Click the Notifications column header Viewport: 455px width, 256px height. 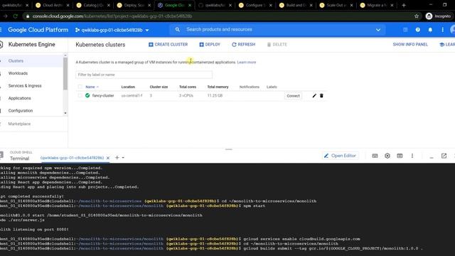(250, 87)
